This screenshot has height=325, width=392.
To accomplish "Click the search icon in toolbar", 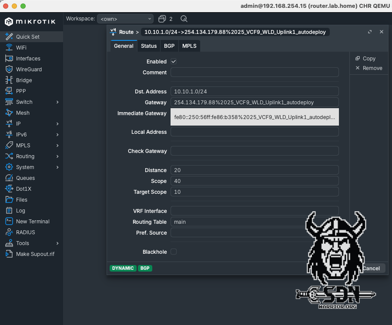I will tap(184, 19).
